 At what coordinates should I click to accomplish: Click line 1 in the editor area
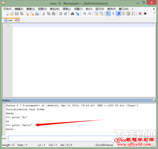tap(84, 25)
